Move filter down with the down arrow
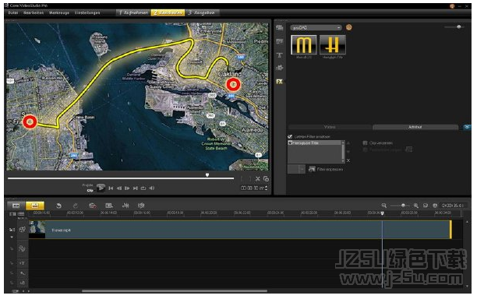The image size is (477, 299). coord(348,151)
